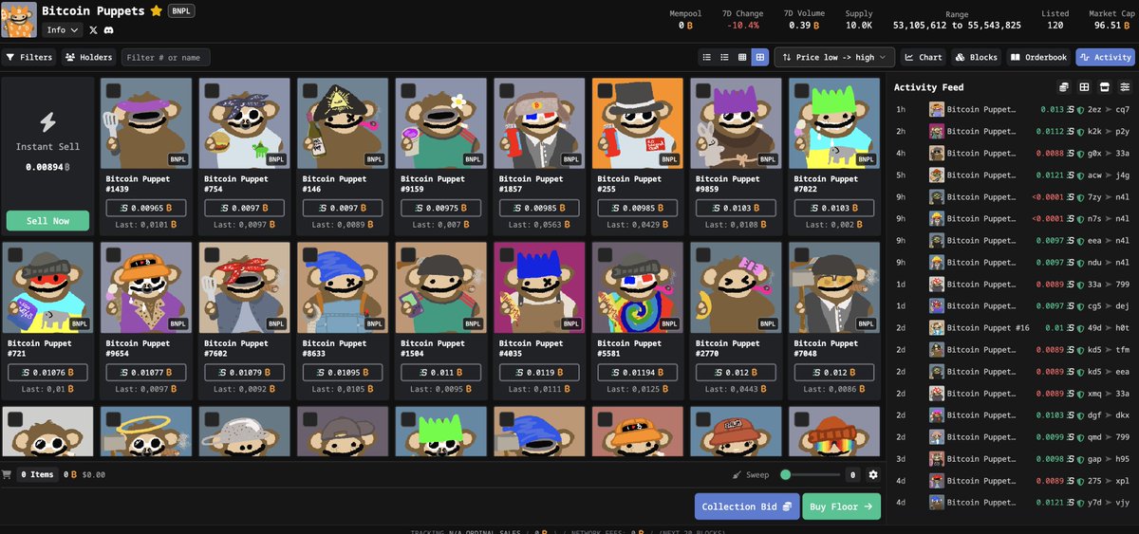The width and height of the screenshot is (1139, 534).
Task: Click the coins icon in Activity Feed header
Action: [x=1064, y=87]
